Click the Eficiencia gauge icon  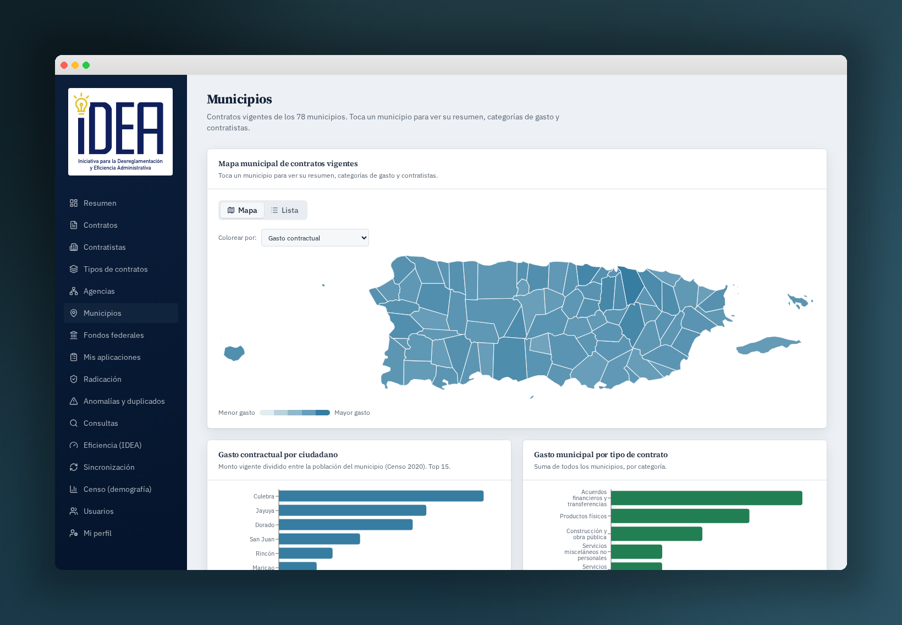click(x=74, y=445)
